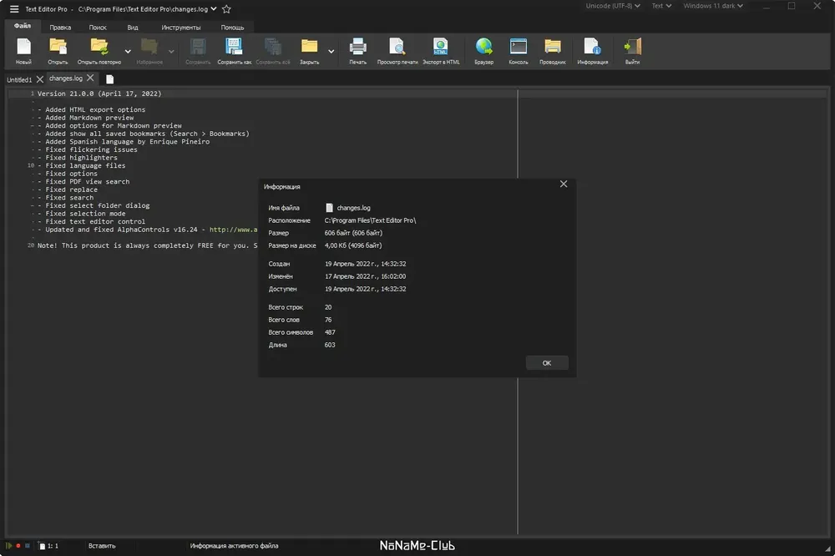Click the changes.log file name in dialog
The height and width of the screenshot is (556, 835).
(x=353, y=208)
